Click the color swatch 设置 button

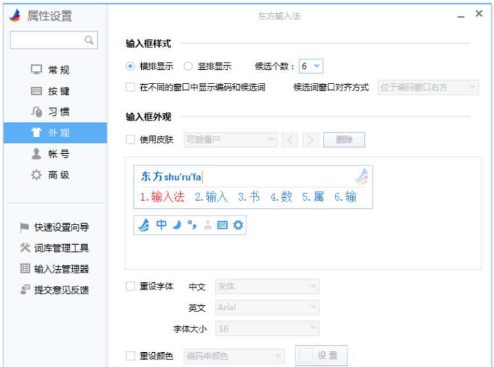click(x=321, y=356)
